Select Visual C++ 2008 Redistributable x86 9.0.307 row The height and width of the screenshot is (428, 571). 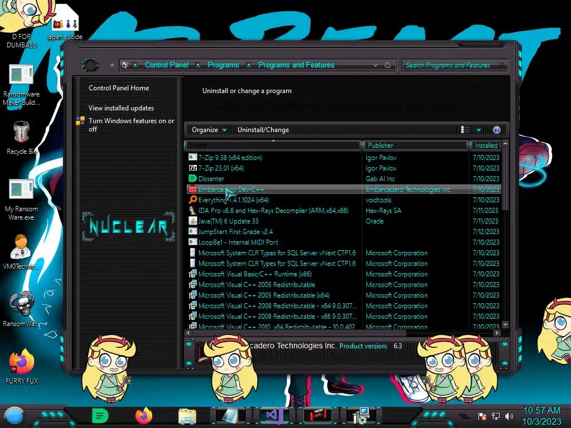pyautogui.click(x=343, y=317)
